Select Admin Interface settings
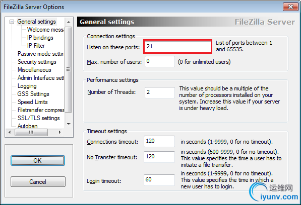Image resolution: width=301 pixels, height=205 pixels. [41, 78]
